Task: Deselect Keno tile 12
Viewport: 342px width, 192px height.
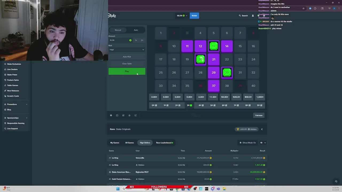Action: 200,46
